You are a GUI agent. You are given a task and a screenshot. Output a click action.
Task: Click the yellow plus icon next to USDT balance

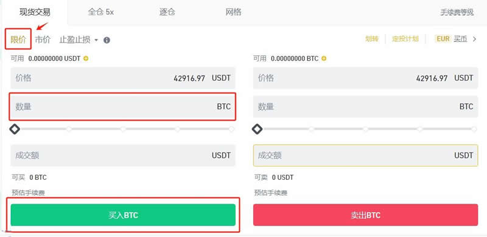86,58
